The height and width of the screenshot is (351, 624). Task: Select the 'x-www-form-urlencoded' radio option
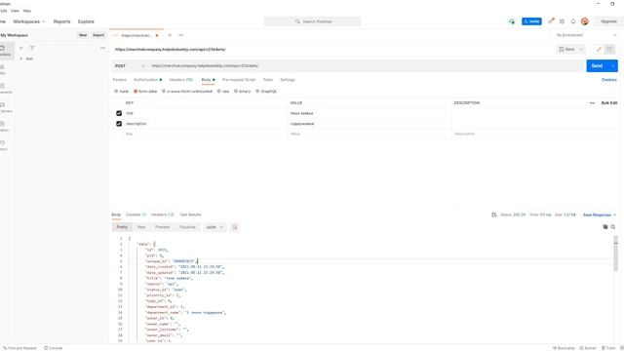[164, 92]
